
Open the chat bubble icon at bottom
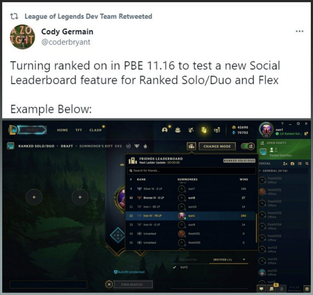[261, 288]
